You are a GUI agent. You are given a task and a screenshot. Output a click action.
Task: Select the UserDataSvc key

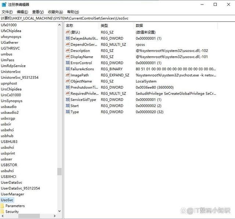click(11, 182)
